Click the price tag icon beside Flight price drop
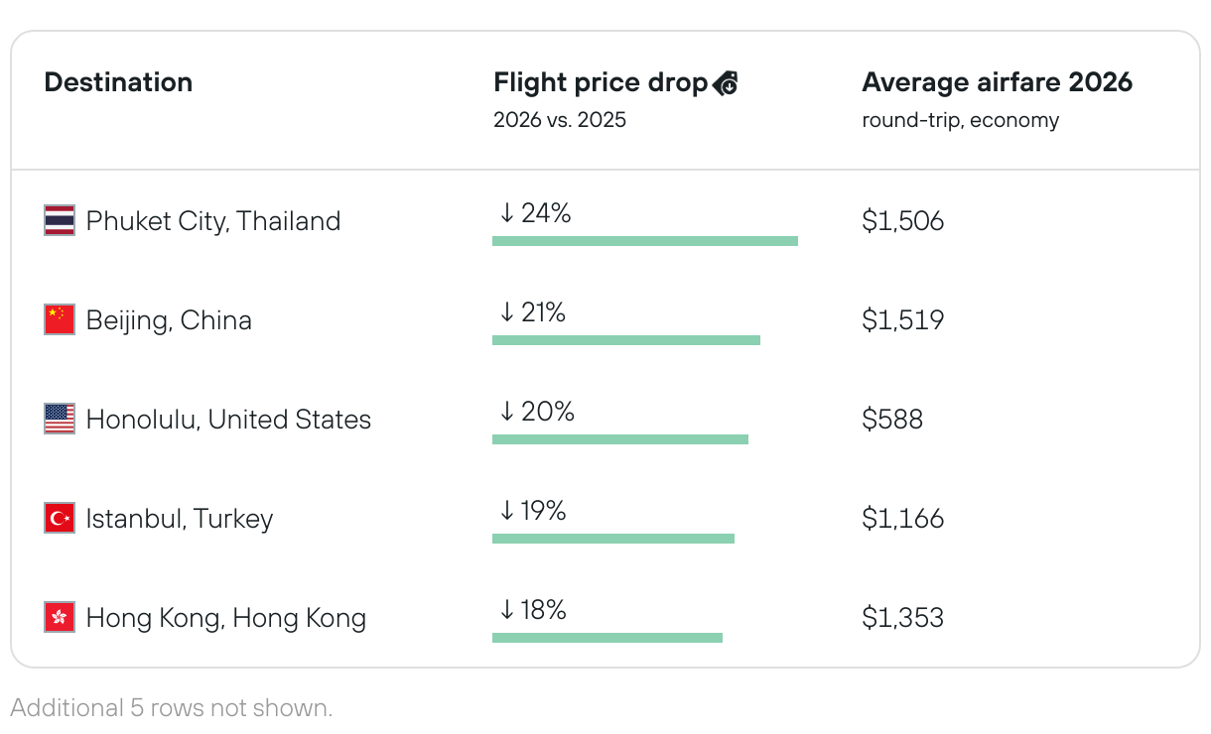1211x734 pixels. click(x=726, y=83)
